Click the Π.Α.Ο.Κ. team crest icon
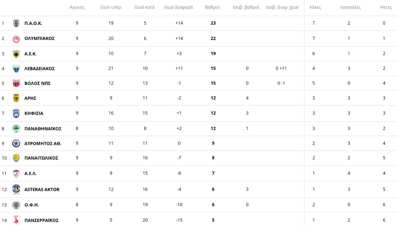397x226 pixels. (16, 23)
